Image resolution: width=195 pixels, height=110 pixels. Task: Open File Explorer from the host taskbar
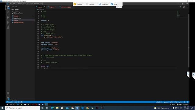click(57, 108)
